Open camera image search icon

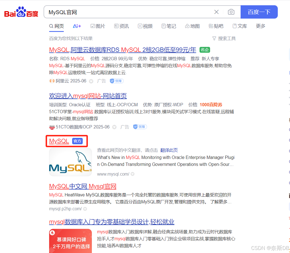(x=231, y=12)
